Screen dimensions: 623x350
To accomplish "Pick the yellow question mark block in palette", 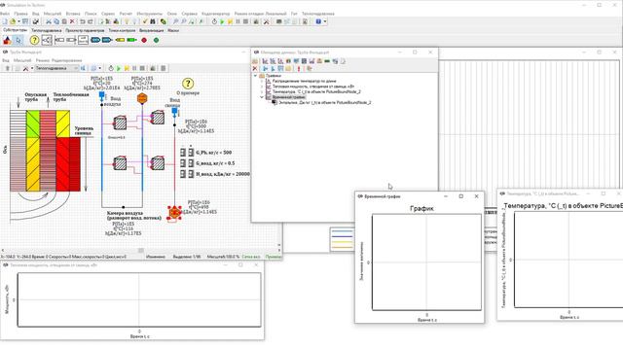I will click(35, 40).
